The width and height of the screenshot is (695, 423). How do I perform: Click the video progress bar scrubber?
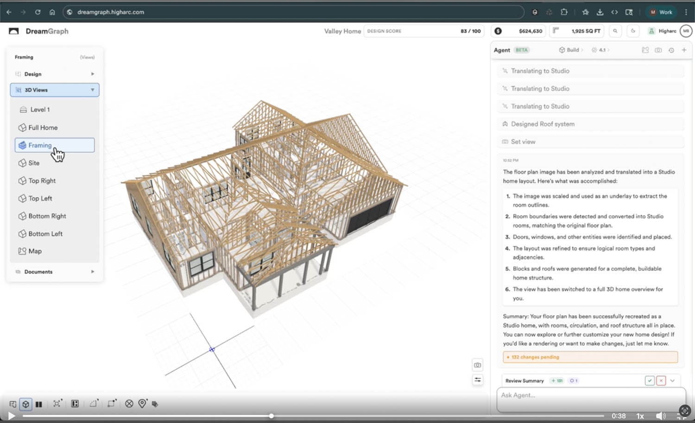[x=272, y=416]
